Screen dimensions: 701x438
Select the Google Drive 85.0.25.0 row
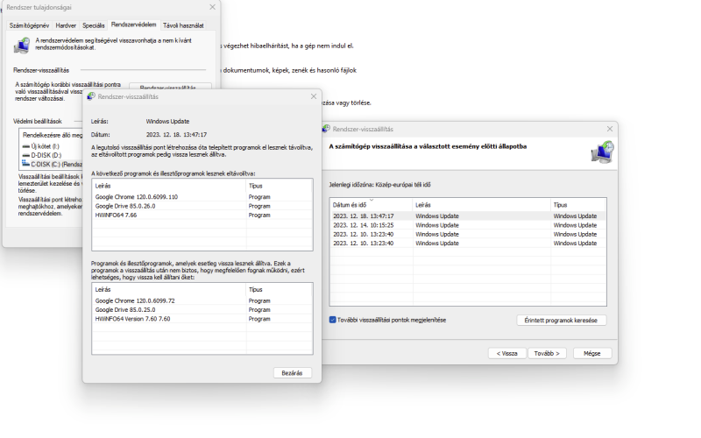point(202,310)
